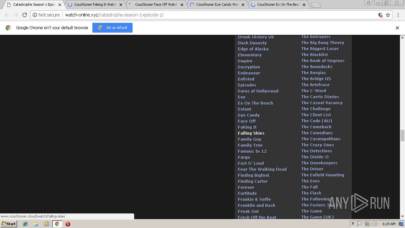The height and width of the screenshot is (228, 405).
Task: Open The Big Bang Theory link
Action: (322, 42)
